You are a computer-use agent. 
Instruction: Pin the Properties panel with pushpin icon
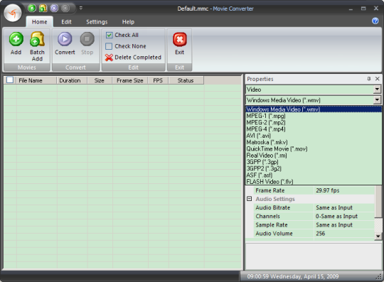(x=369, y=79)
